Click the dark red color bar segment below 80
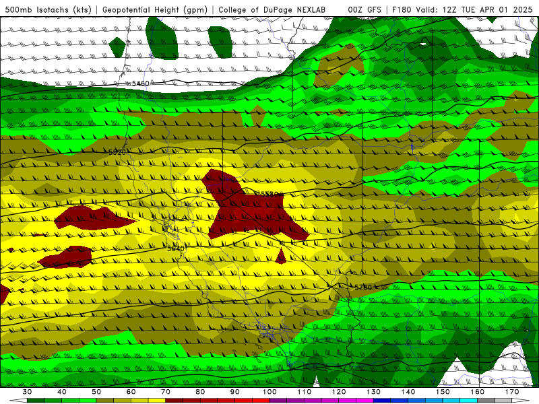 coord(209,401)
